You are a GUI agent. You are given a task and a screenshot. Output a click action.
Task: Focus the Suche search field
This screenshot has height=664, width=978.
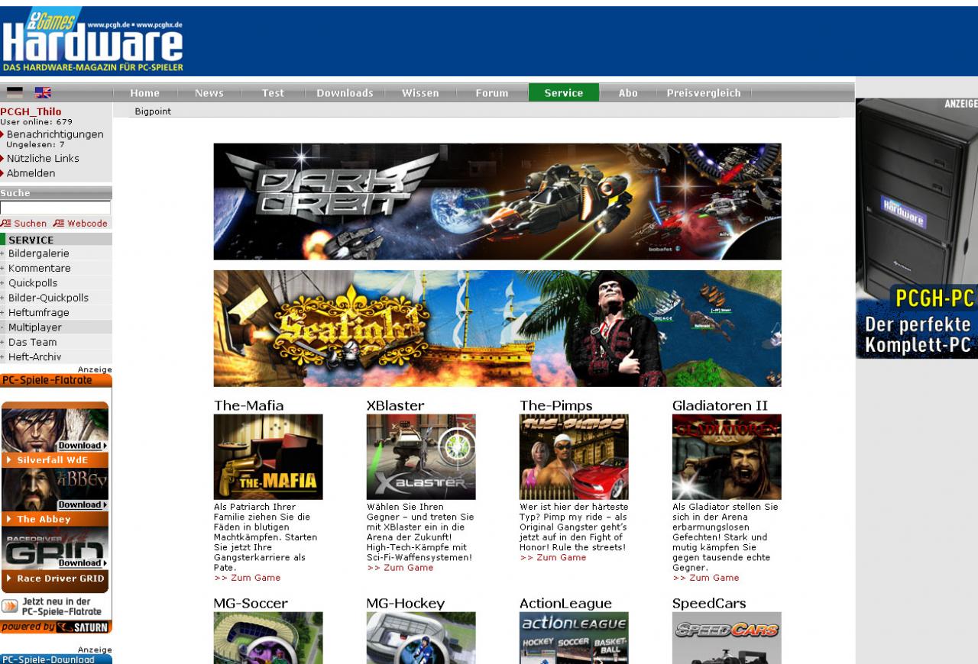click(x=55, y=208)
